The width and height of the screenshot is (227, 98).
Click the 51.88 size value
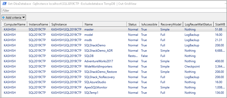point(219,29)
